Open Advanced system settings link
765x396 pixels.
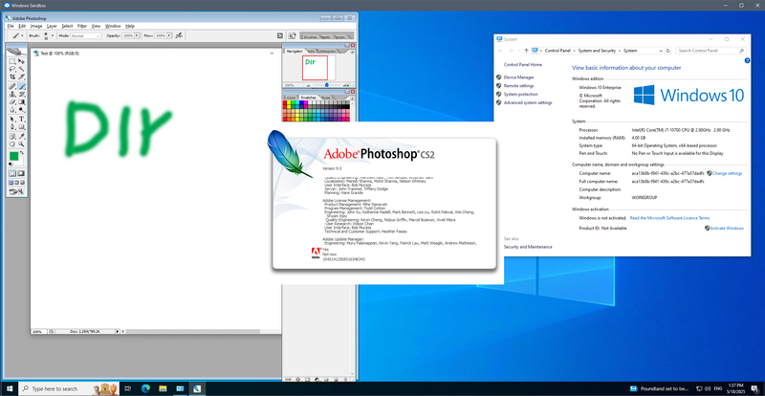[x=528, y=102]
